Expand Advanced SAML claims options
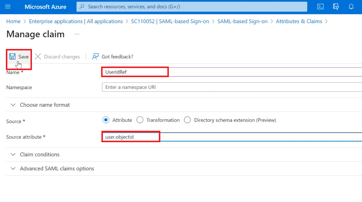Viewport: 362px width, 202px height. pos(13,169)
